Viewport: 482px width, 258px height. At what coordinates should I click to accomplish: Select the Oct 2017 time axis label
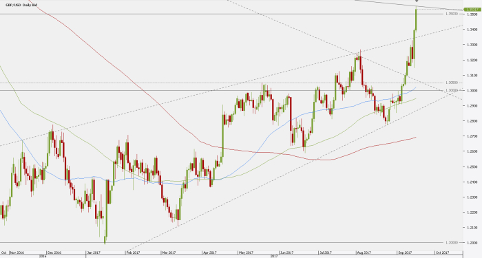tap(442, 252)
